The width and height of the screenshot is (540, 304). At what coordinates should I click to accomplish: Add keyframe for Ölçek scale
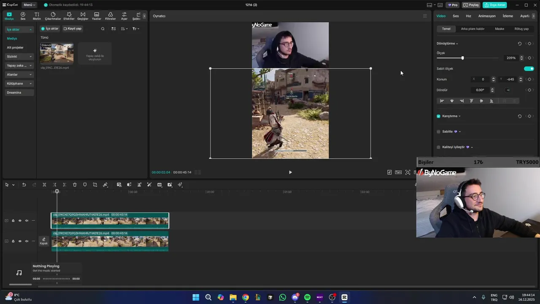pyautogui.click(x=529, y=58)
